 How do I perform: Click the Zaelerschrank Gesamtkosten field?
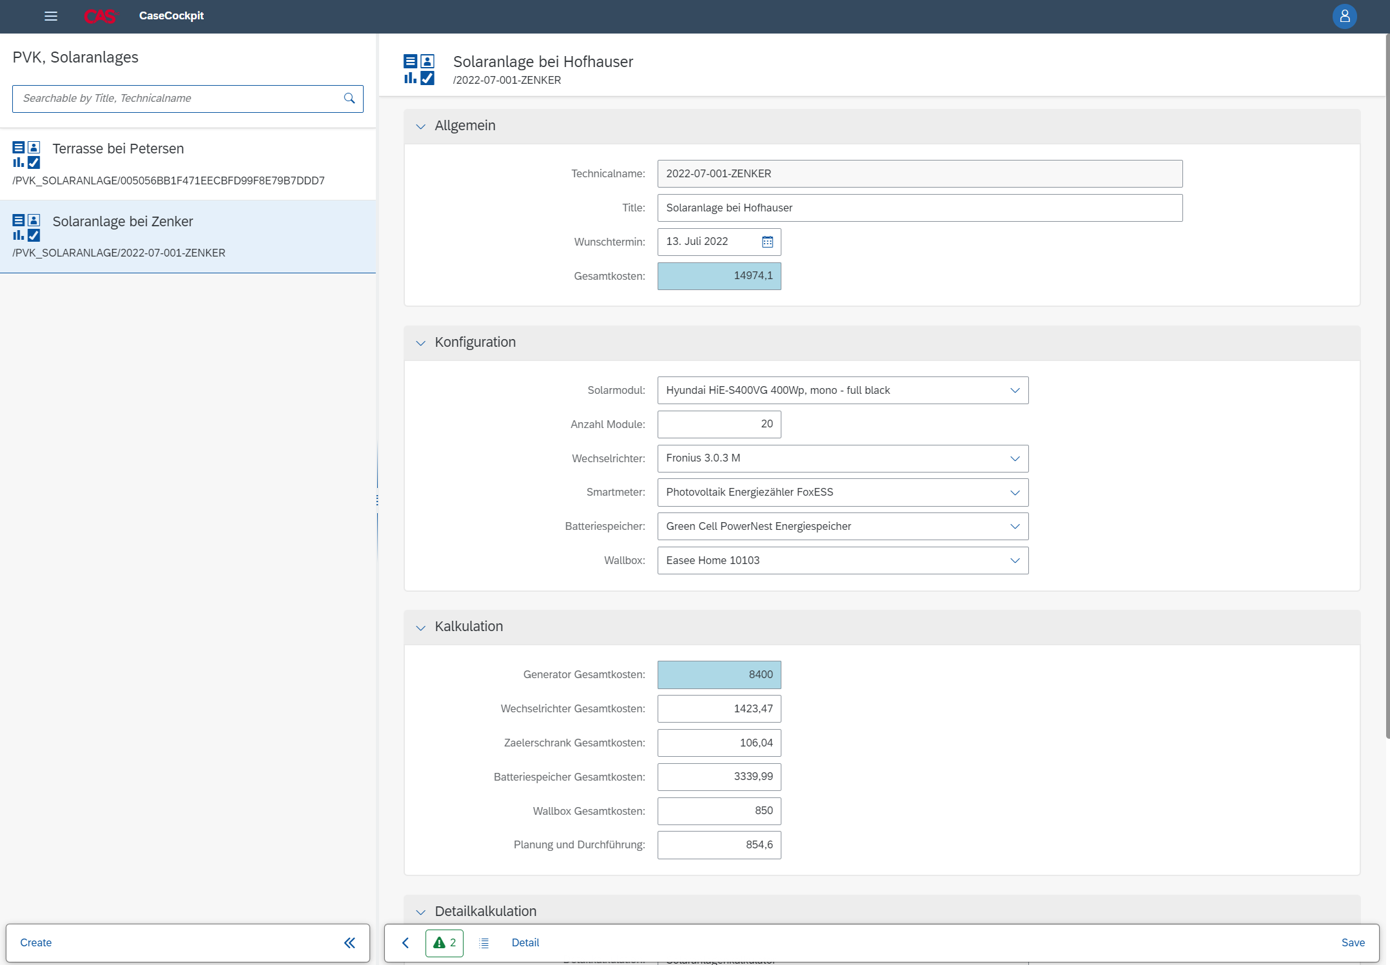point(719,743)
